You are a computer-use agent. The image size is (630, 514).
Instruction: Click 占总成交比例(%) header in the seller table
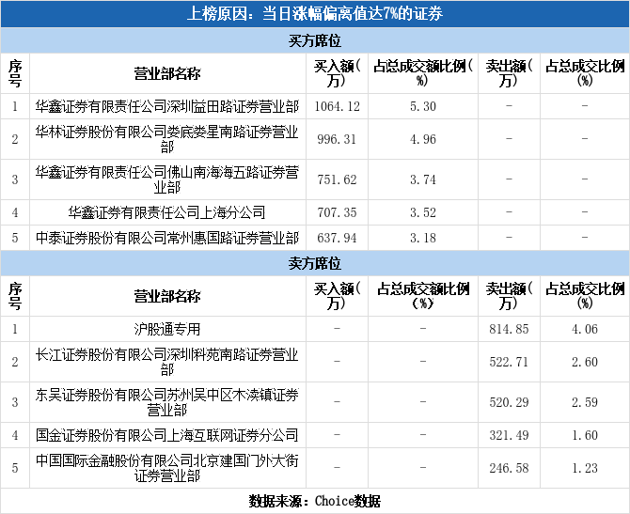coord(585,296)
